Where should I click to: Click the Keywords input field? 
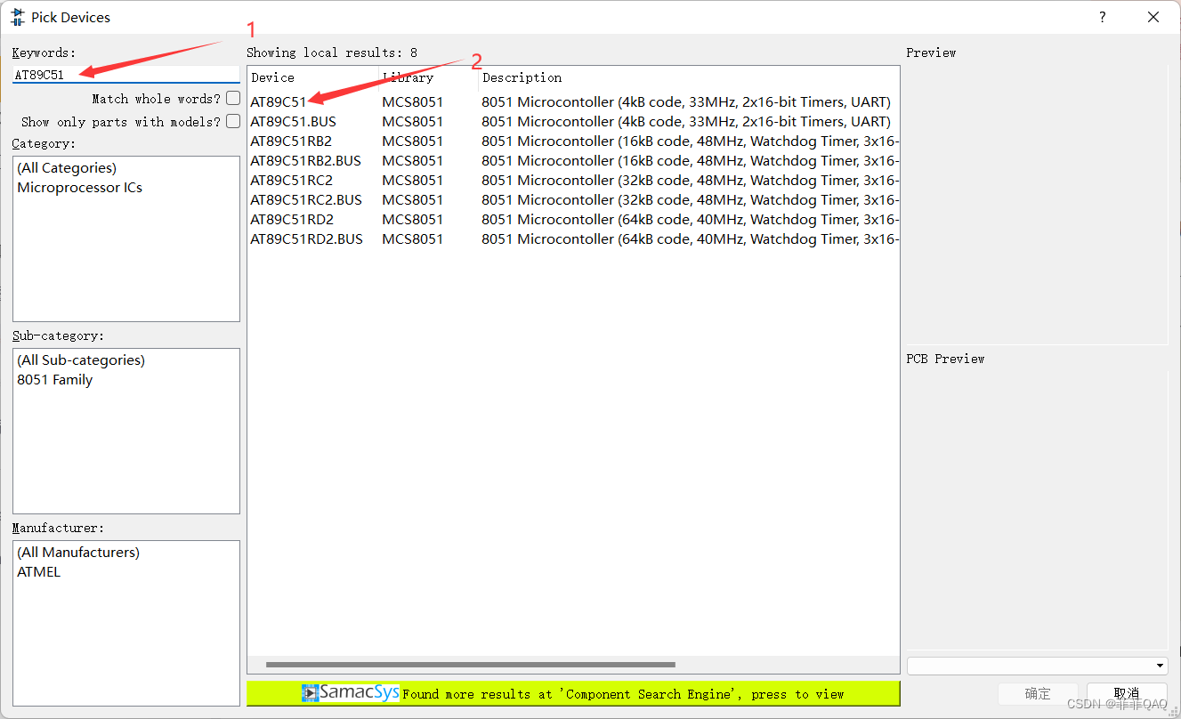pos(126,76)
